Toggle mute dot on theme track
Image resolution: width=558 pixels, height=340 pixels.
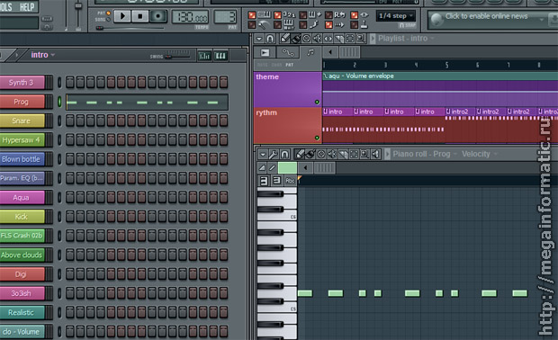(317, 102)
